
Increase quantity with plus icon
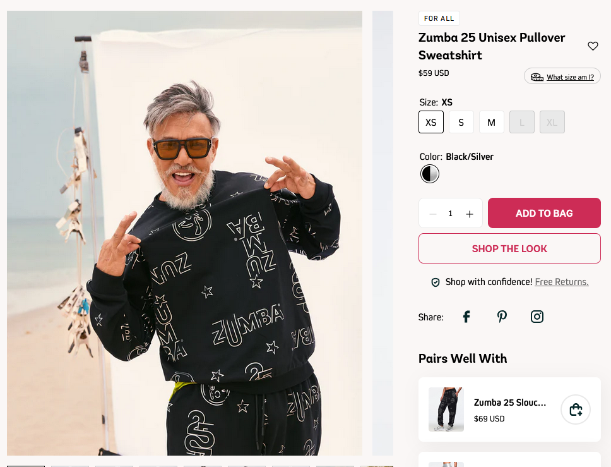click(x=470, y=214)
